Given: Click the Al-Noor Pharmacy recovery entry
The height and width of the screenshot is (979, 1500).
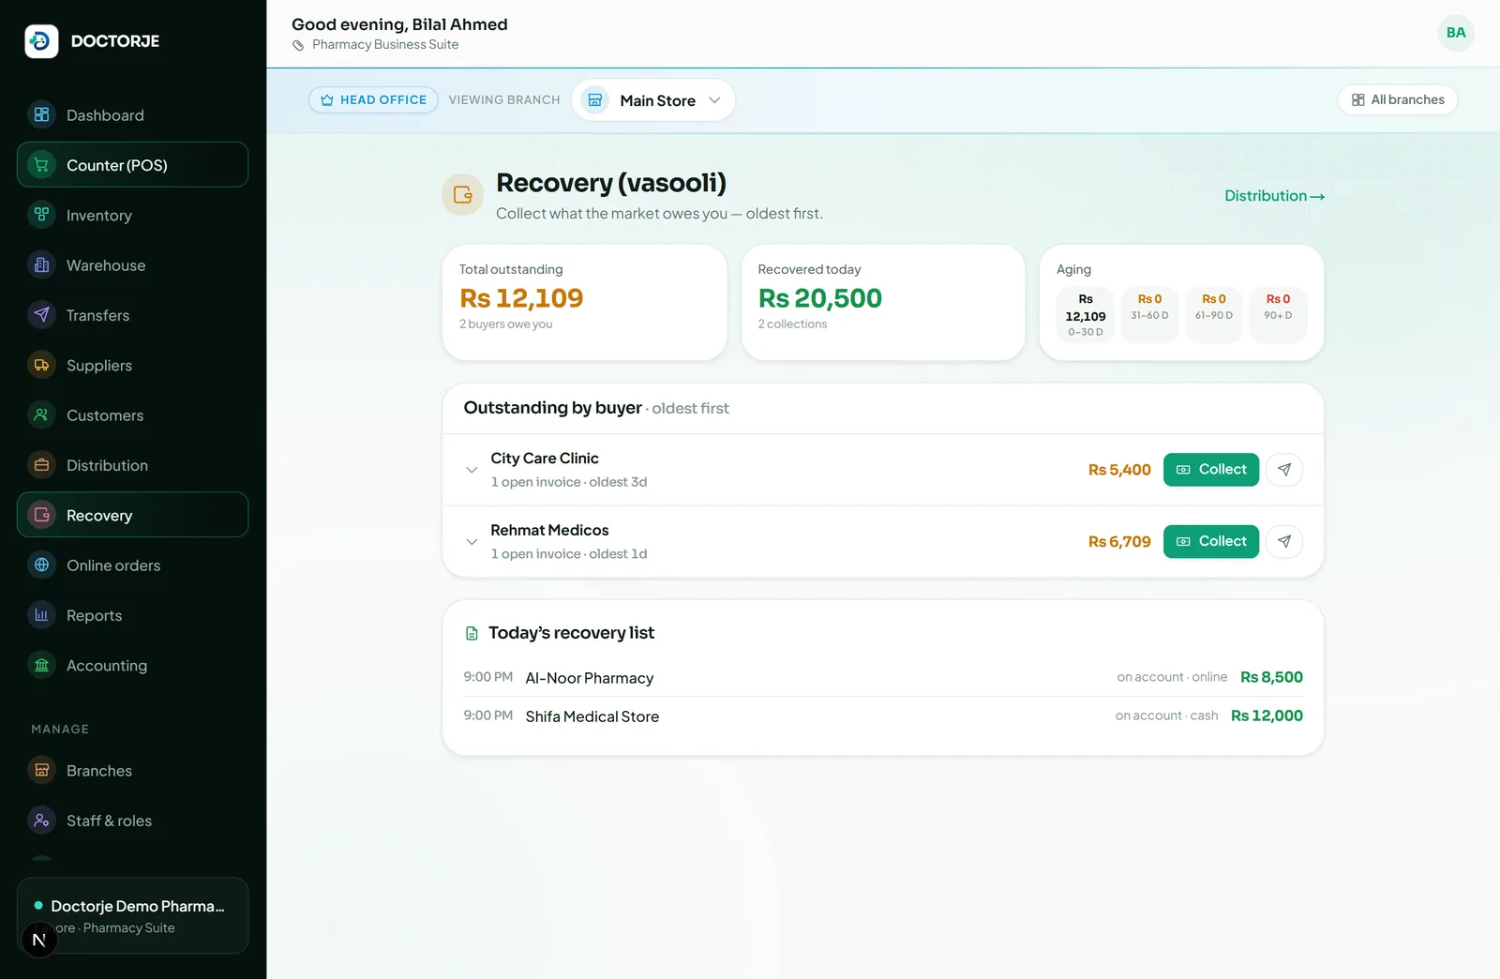Looking at the screenshot, I should point(883,677).
